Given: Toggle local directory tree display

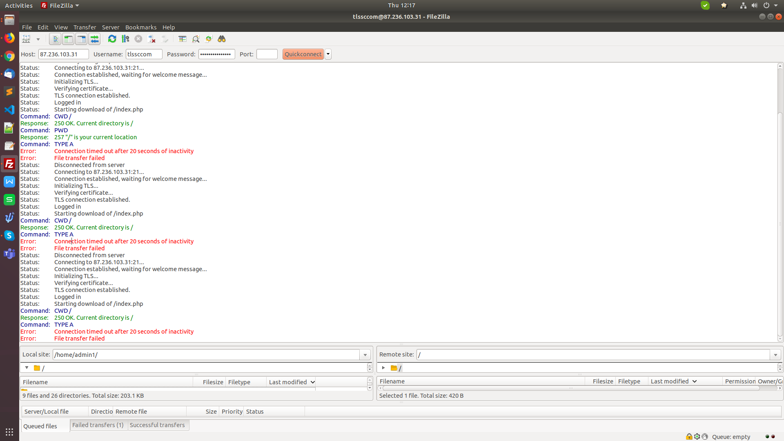Looking at the screenshot, I should pos(68,39).
